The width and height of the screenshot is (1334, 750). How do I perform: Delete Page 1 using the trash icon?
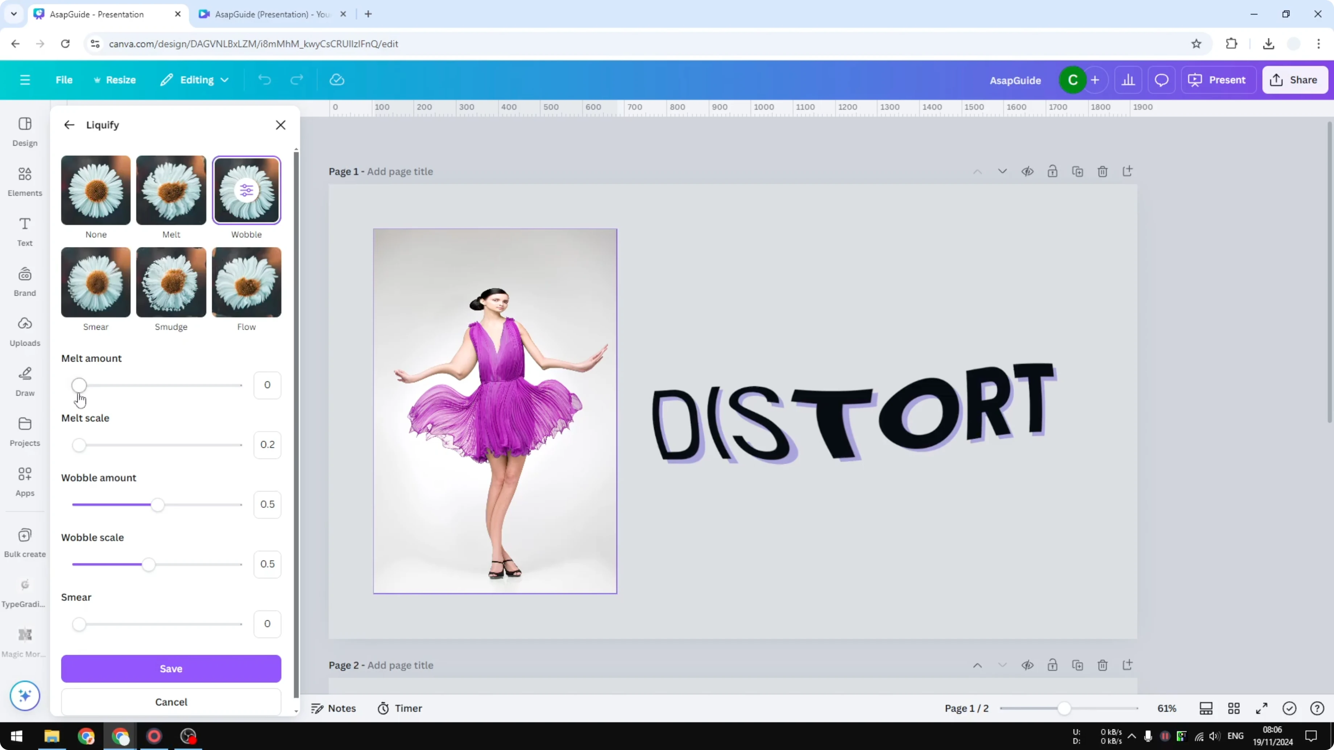tap(1102, 171)
